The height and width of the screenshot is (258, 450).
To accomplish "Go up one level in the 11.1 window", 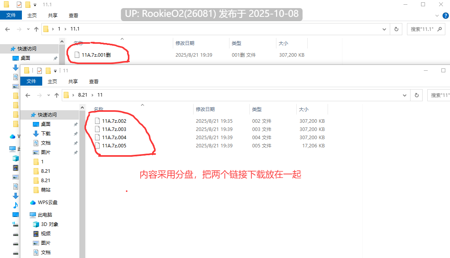I will pos(36,29).
